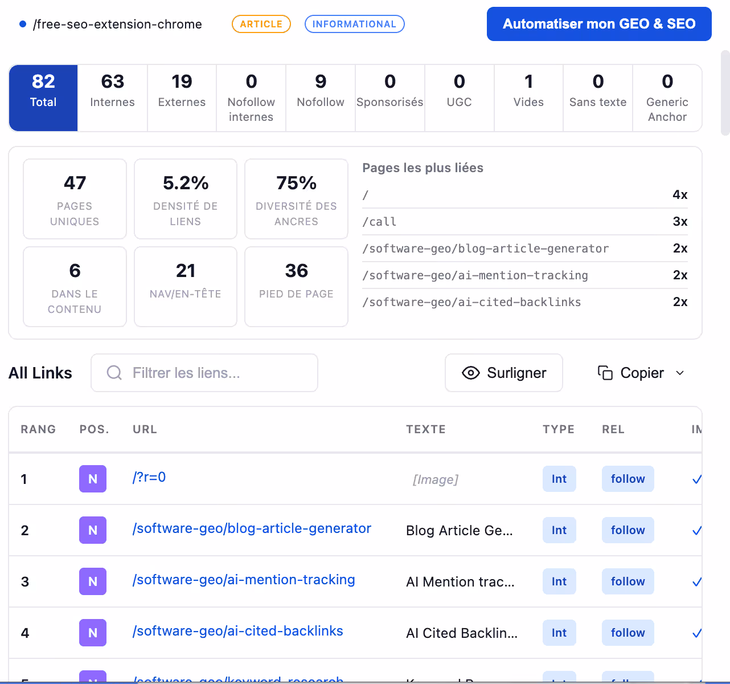Click the blue dot beside /free-seo-extension-chrome
This screenshot has width=730, height=684.
tap(23, 24)
